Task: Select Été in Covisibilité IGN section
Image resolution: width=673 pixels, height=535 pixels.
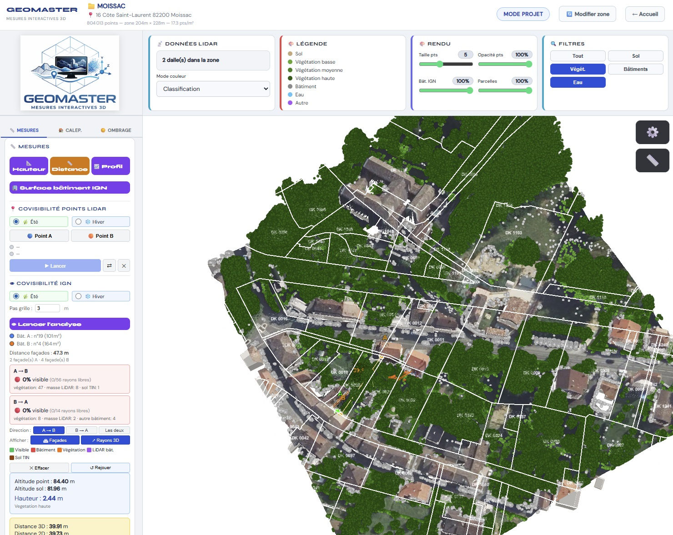Action: coord(39,296)
